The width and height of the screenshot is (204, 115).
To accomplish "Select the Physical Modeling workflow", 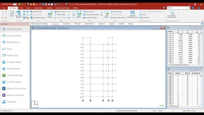I will (x=15, y=35).
